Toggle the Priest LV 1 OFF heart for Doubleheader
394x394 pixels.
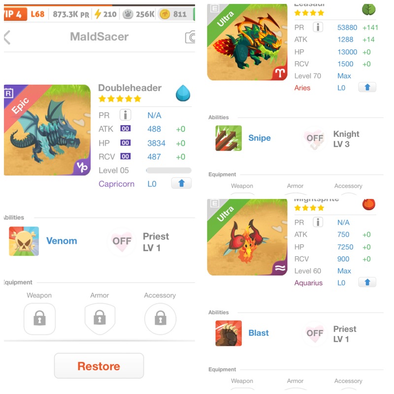click(122, 241)
